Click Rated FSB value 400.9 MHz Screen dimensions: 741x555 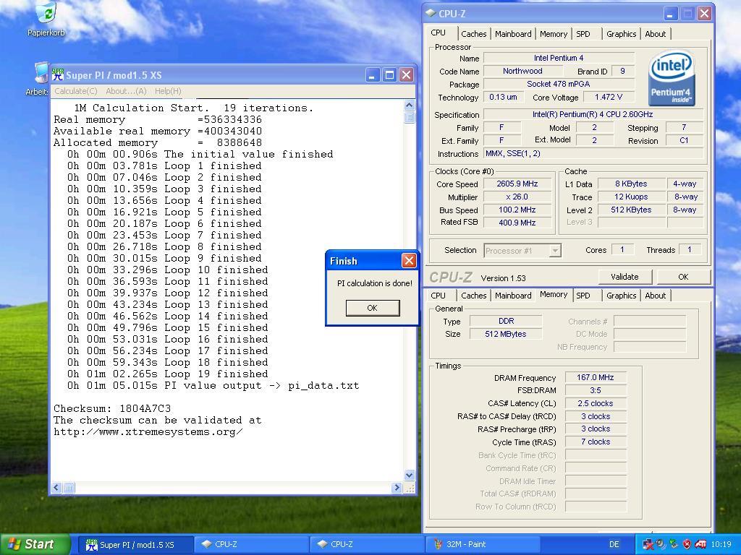pos(517,223)
